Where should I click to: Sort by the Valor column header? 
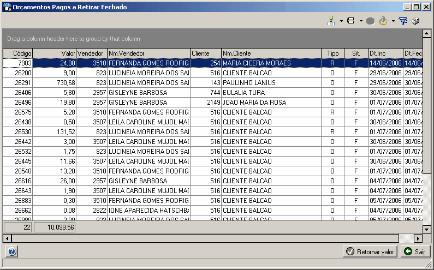[x=54, y=53]
